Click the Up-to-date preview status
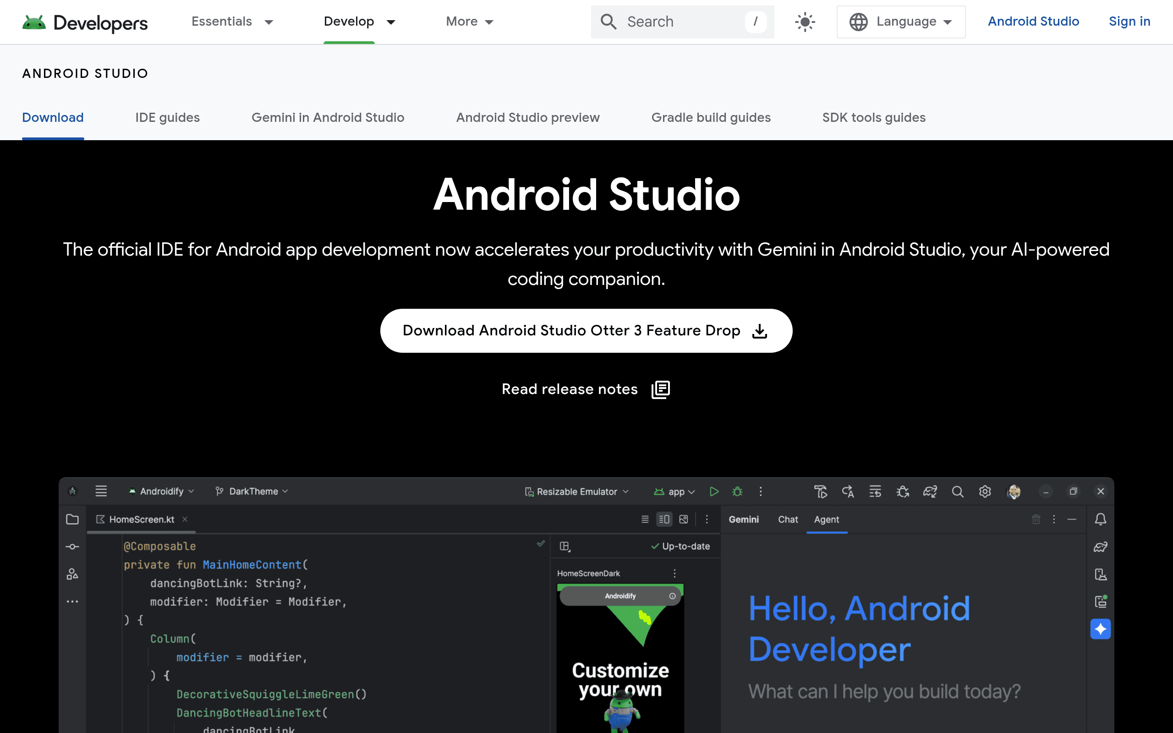 coord(680,547)
